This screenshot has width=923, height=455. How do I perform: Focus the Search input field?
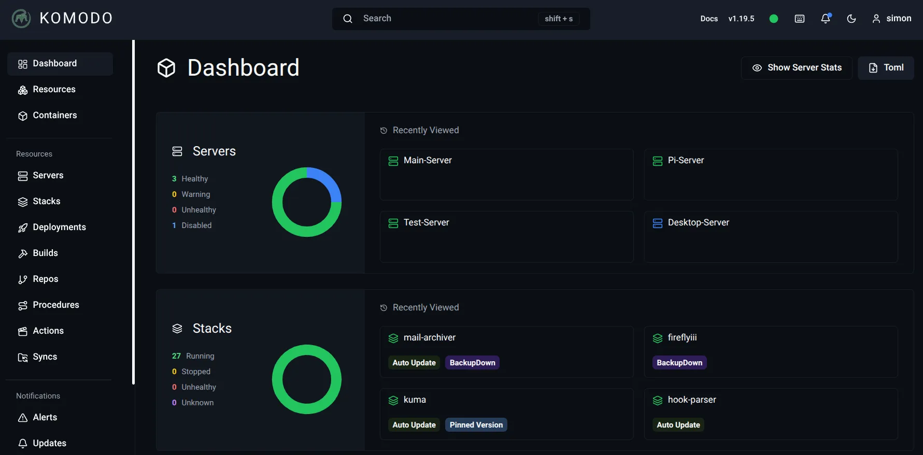[461, 19]
